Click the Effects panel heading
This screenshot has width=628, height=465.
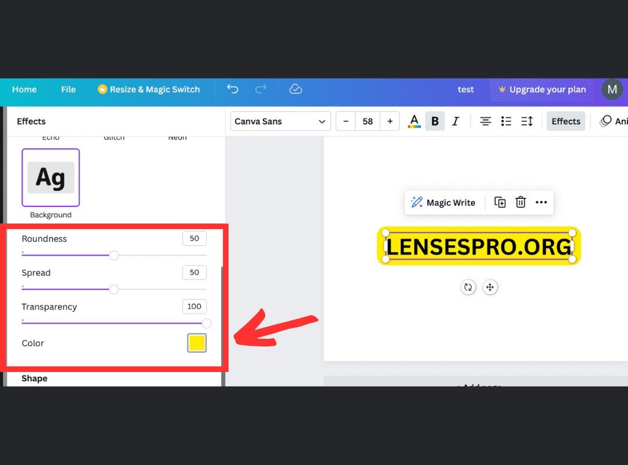coord(31,121)
